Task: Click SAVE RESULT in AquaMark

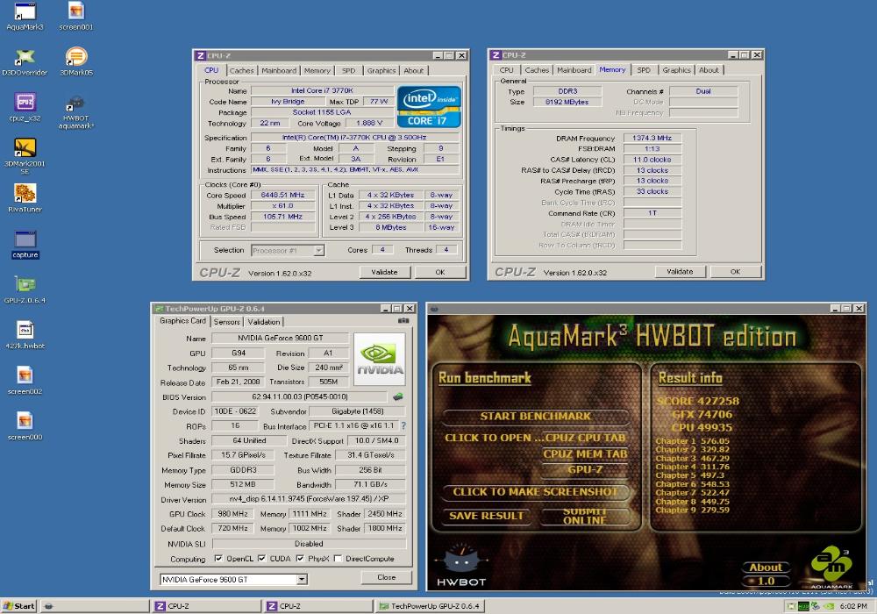Action: [x=487, y=516]
